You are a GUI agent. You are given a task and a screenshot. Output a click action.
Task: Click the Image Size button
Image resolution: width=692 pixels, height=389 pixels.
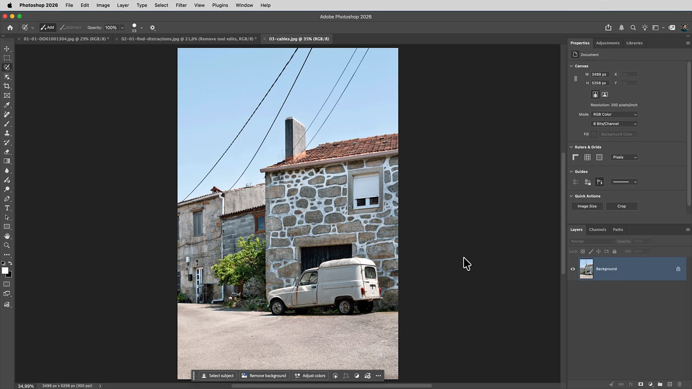587,206
